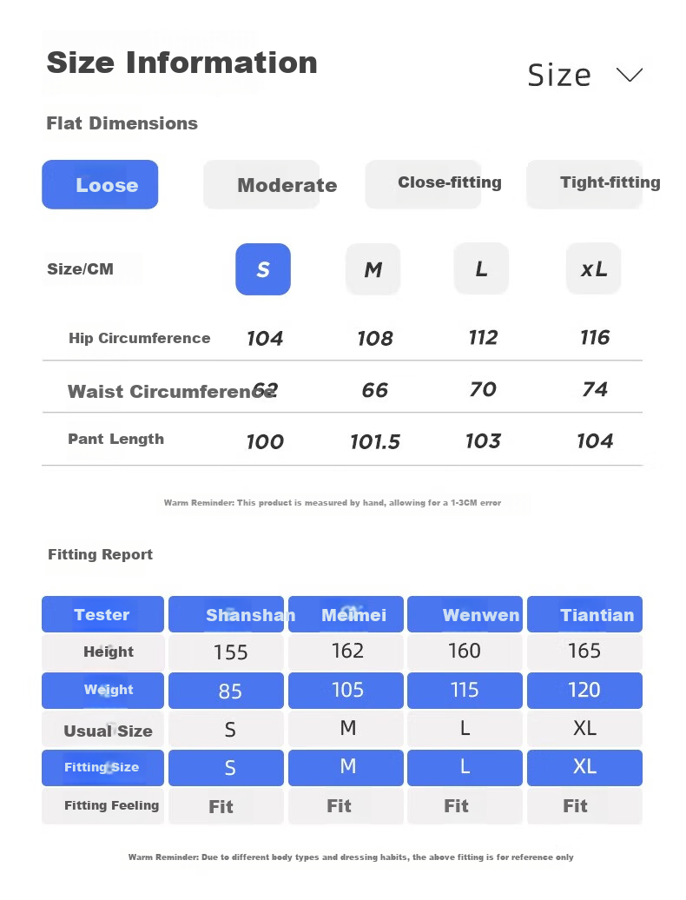Select the Moderate fit option

pos(261,184)
